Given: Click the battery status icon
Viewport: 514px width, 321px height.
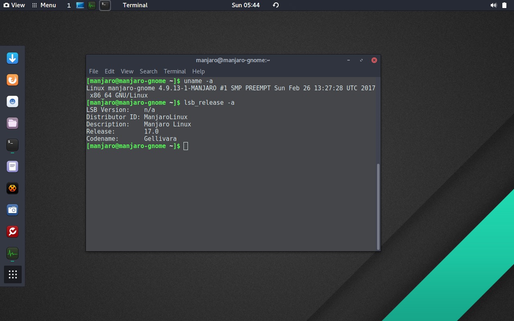Looking at the screenshot, I should click(504, 5).
